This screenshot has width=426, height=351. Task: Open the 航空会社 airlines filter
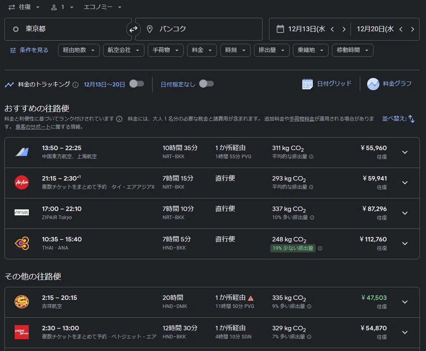point(124,50)
